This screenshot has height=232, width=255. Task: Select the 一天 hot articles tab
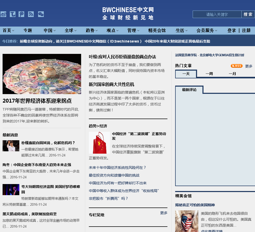[186, 74]
